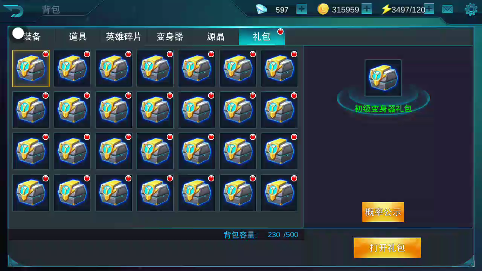The height and width of the screenshot is (271, 482).
Task: Tap the lightning energy icon
Action: [386, 9]
